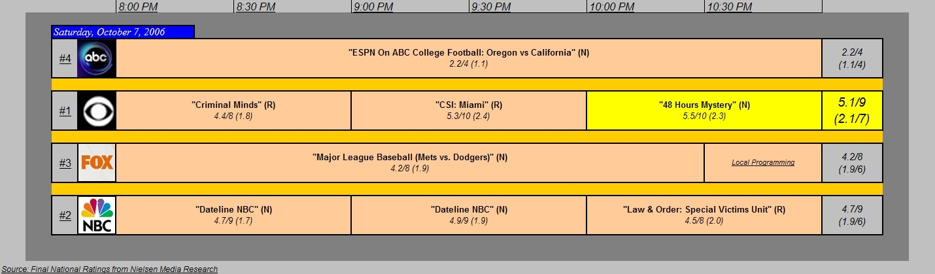Viewport: 935px width, 274px height.
Task: Open the Nielsen Media Research source link
Action: tap(109, 269)
